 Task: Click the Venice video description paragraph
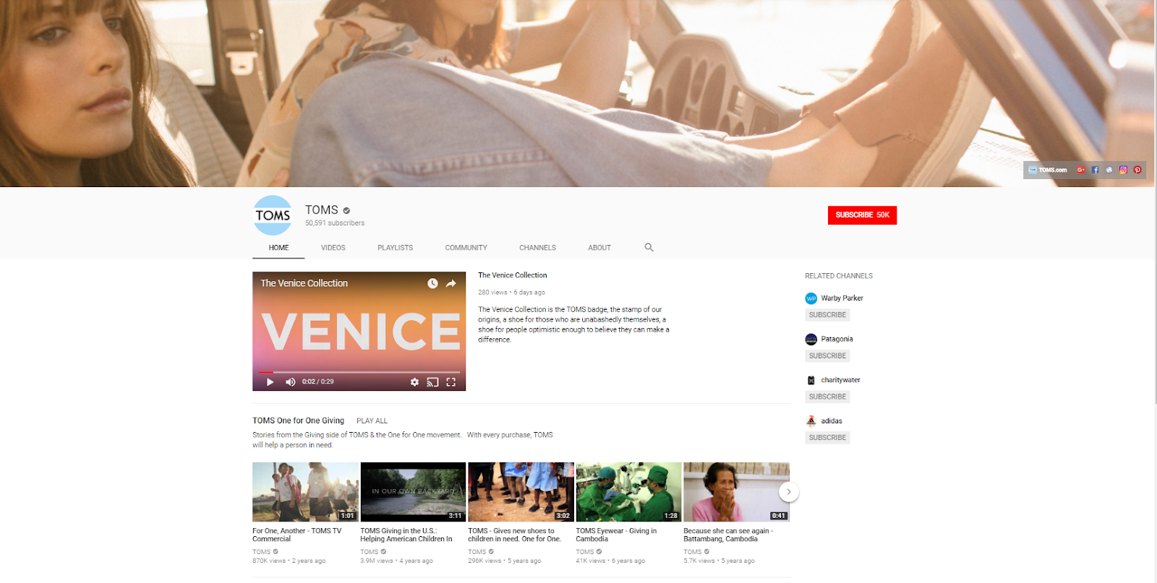click(x=573, y=324)
